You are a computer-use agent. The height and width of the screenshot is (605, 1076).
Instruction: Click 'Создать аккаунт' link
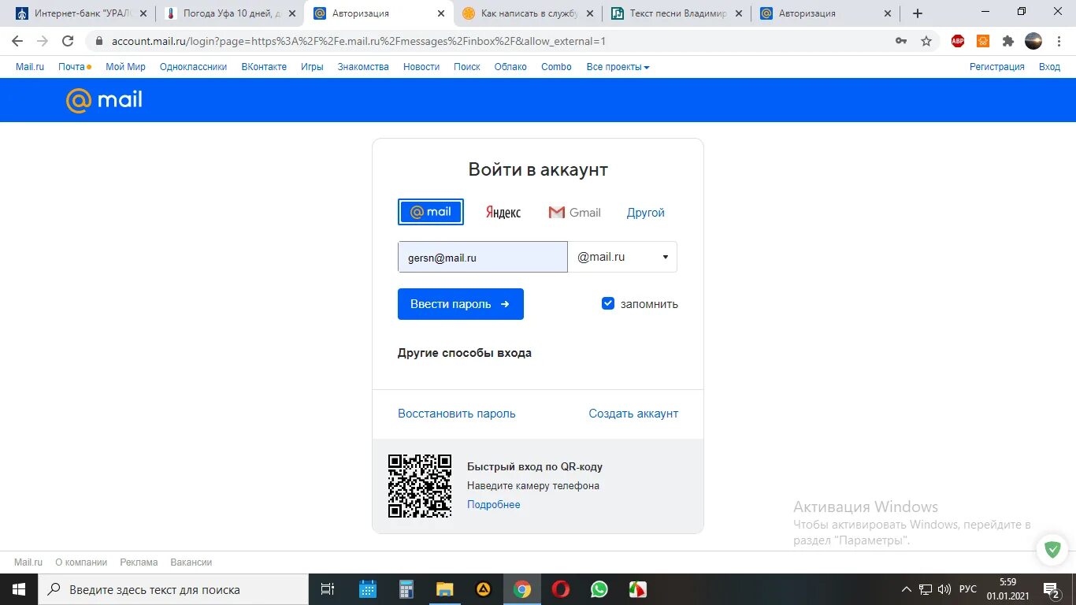click(x=633, y=414)
